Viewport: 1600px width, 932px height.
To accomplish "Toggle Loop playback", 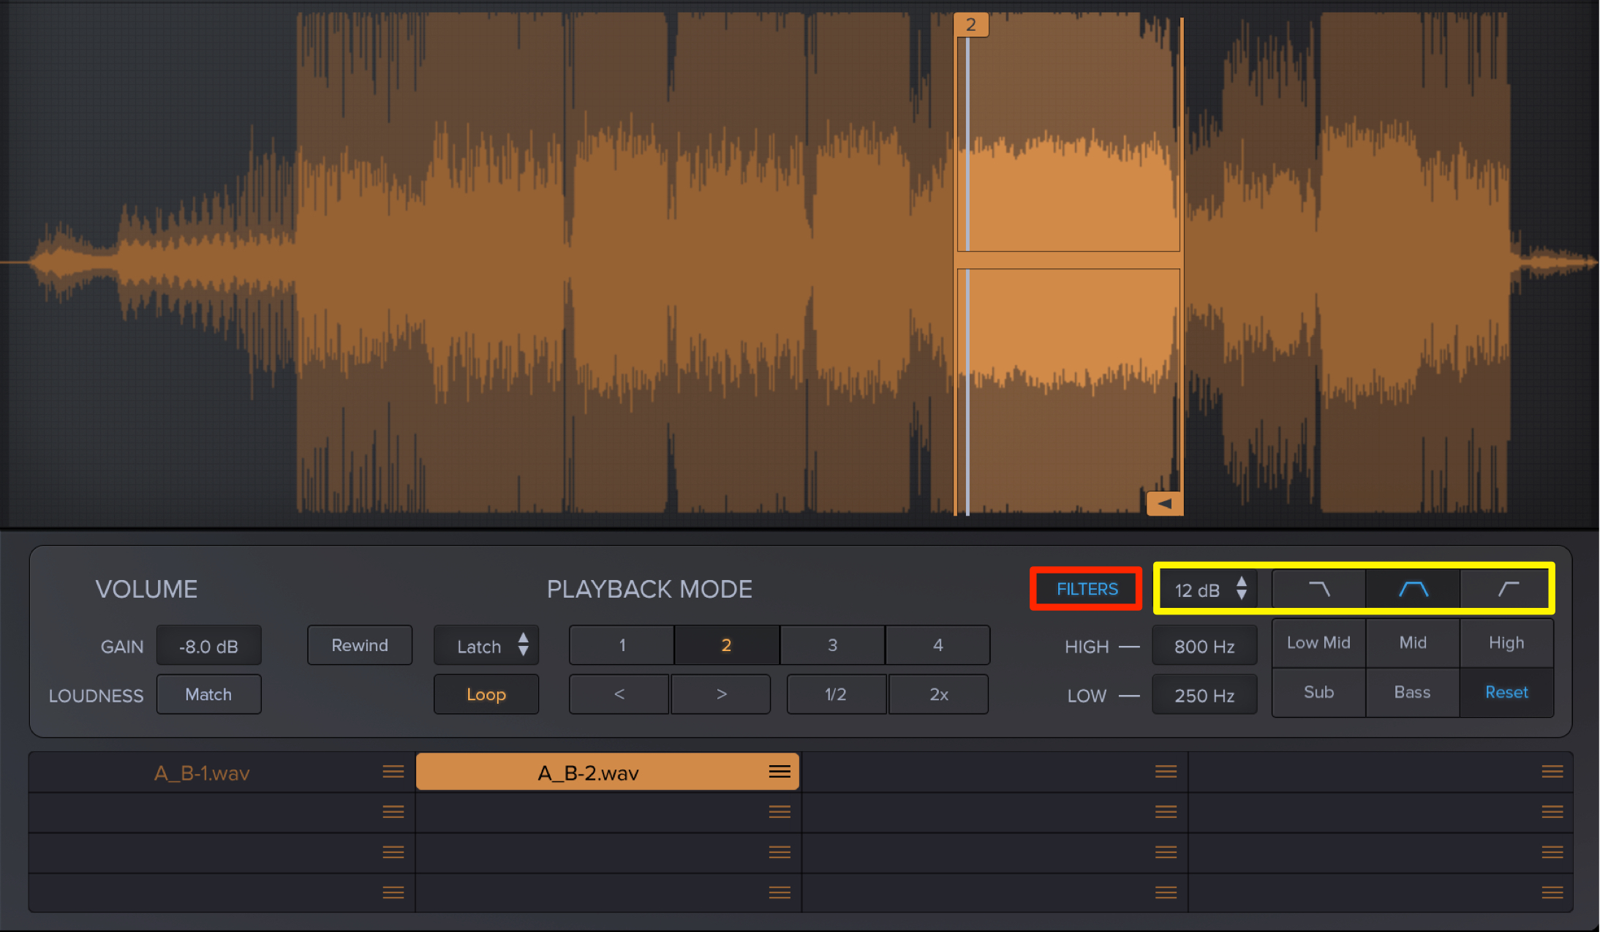I will pos(486,694).
